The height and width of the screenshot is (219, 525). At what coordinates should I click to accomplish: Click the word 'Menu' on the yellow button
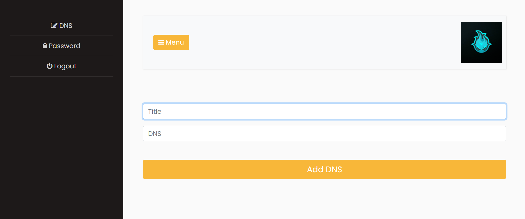coord(175,42)
